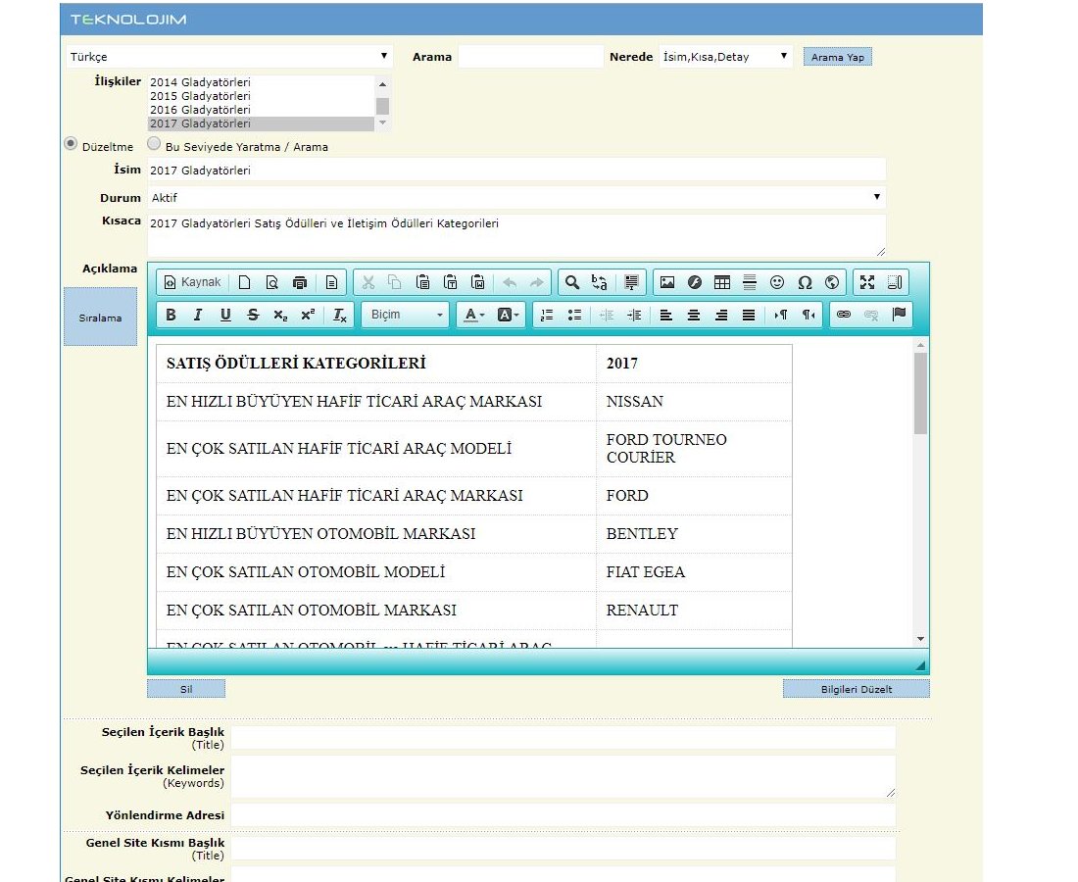The width and height of the screenshot is (1078, 882).
Task: Open the Nerede search scope dropdown
Action: (x=725, y=57)
